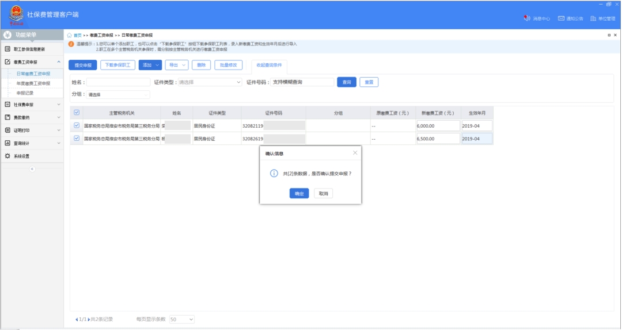
Task: Collapse sidebar with double-arrow icon
Action: coord(32,168)
